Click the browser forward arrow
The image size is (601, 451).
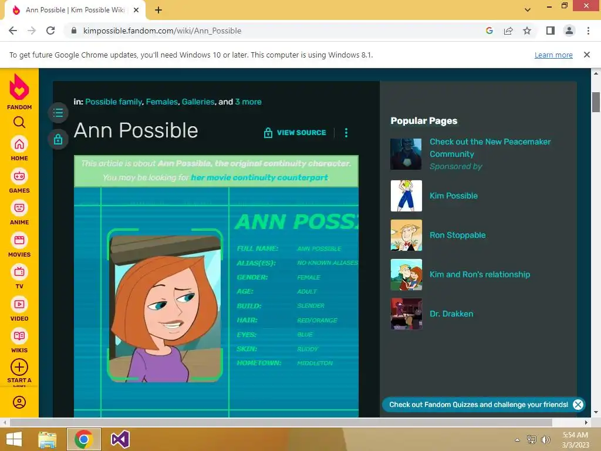[x=32, y=31]
